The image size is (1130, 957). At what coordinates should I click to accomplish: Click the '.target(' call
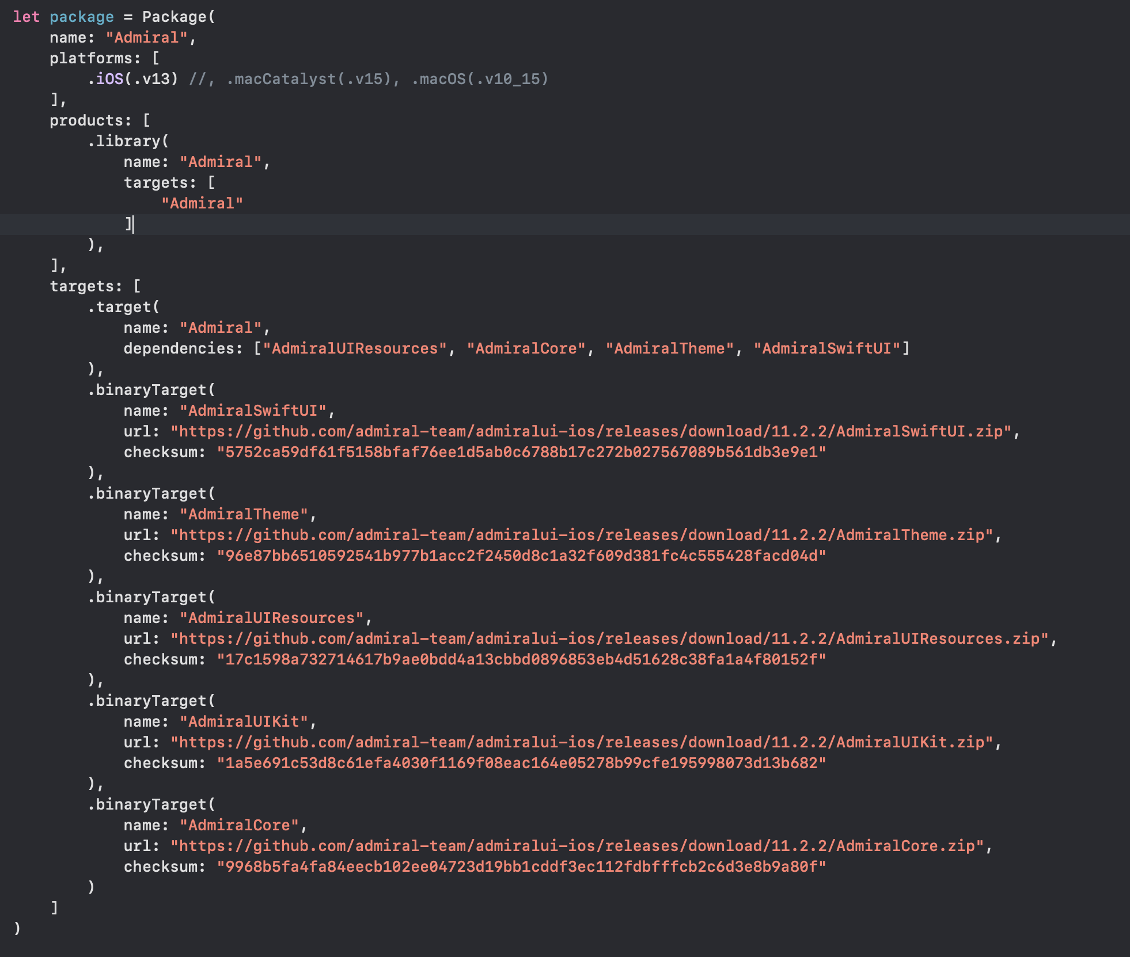[123, 307]
